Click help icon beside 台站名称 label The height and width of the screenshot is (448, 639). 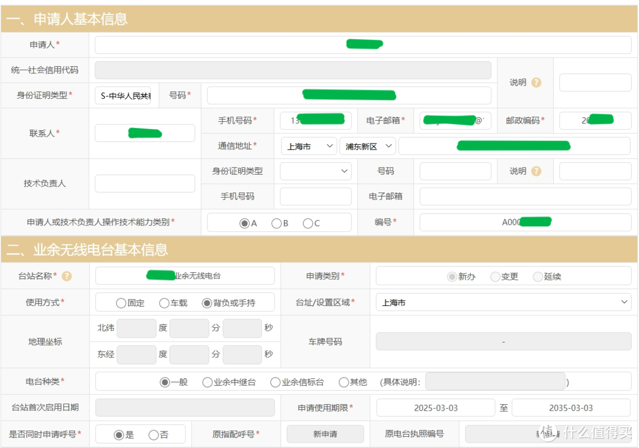coord(66,276)
